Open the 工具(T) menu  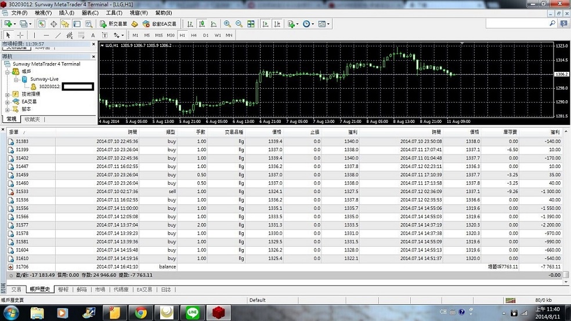coord(114,13)
